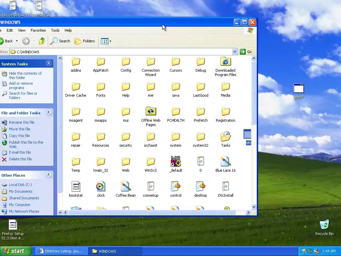Click the Forward arrow button
The height and width of the screenshot is (256, 341).
coord(26,41)
